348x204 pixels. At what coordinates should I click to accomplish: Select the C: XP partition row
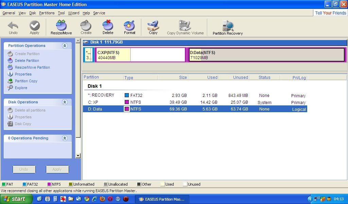coord(195,102)
